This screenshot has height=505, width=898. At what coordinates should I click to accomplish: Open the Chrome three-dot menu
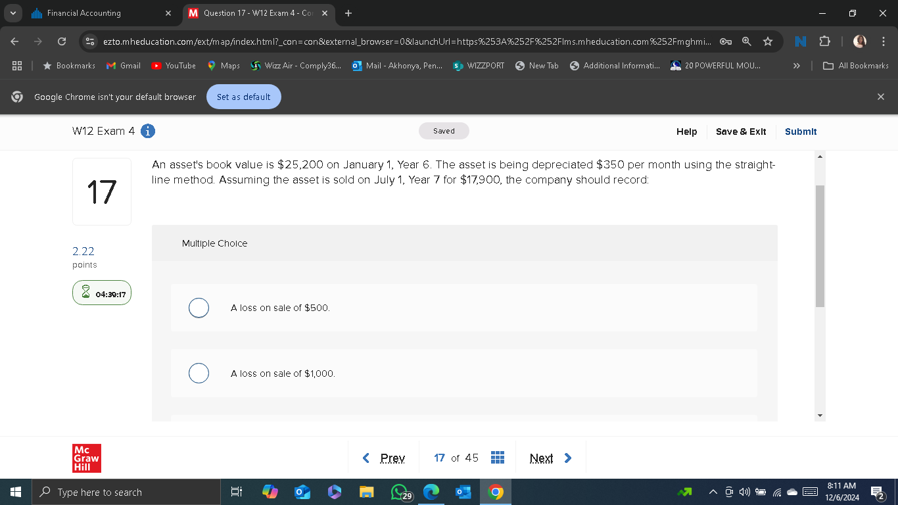coord(883,41)
